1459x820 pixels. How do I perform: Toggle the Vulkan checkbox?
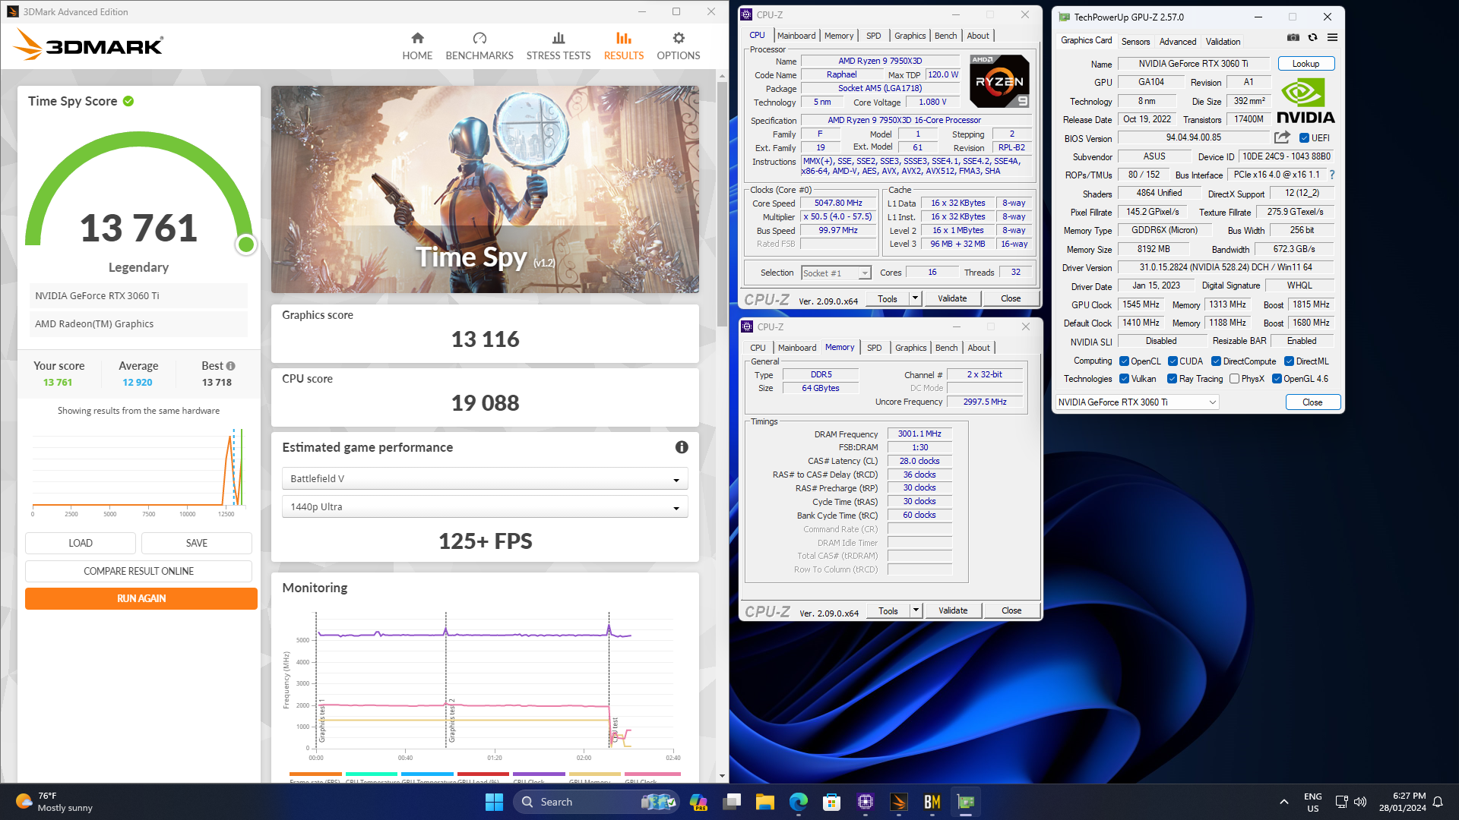(x=1124, y=379)
